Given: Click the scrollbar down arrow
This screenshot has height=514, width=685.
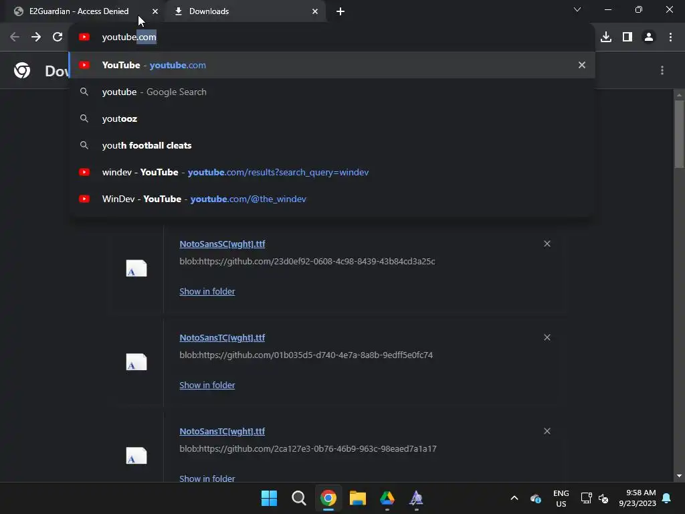Looking at the screenshot, I should click(679, 476).
